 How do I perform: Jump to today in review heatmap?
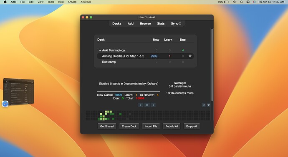(147, 105)
